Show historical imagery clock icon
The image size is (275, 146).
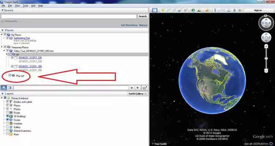coord(193,10)
